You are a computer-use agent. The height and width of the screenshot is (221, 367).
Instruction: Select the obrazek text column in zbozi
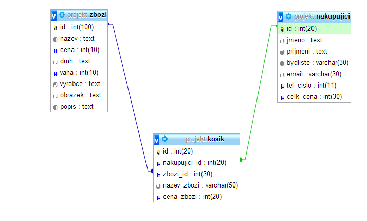pyautogui.click(x=80, y=95)
